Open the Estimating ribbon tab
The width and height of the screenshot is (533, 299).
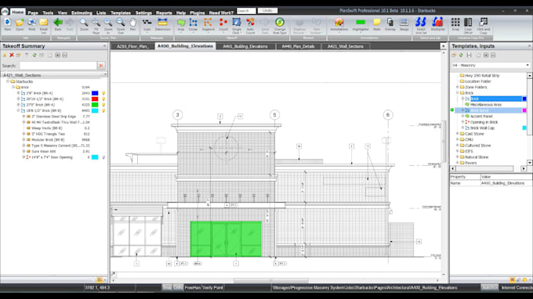(x=82, y=13)
